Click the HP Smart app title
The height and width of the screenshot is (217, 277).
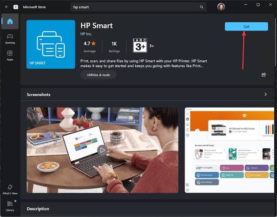(96, 26)
